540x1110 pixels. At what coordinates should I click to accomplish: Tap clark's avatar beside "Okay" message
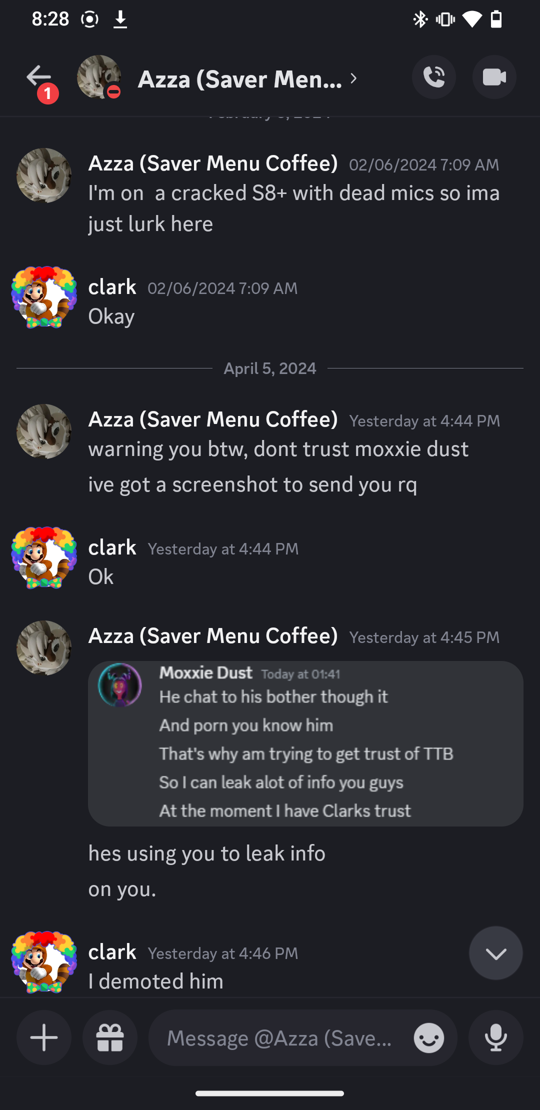coord(44,297)
